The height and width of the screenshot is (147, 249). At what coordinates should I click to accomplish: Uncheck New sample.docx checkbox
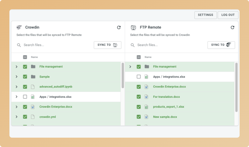pyautogui.click(x=139, y=117)
